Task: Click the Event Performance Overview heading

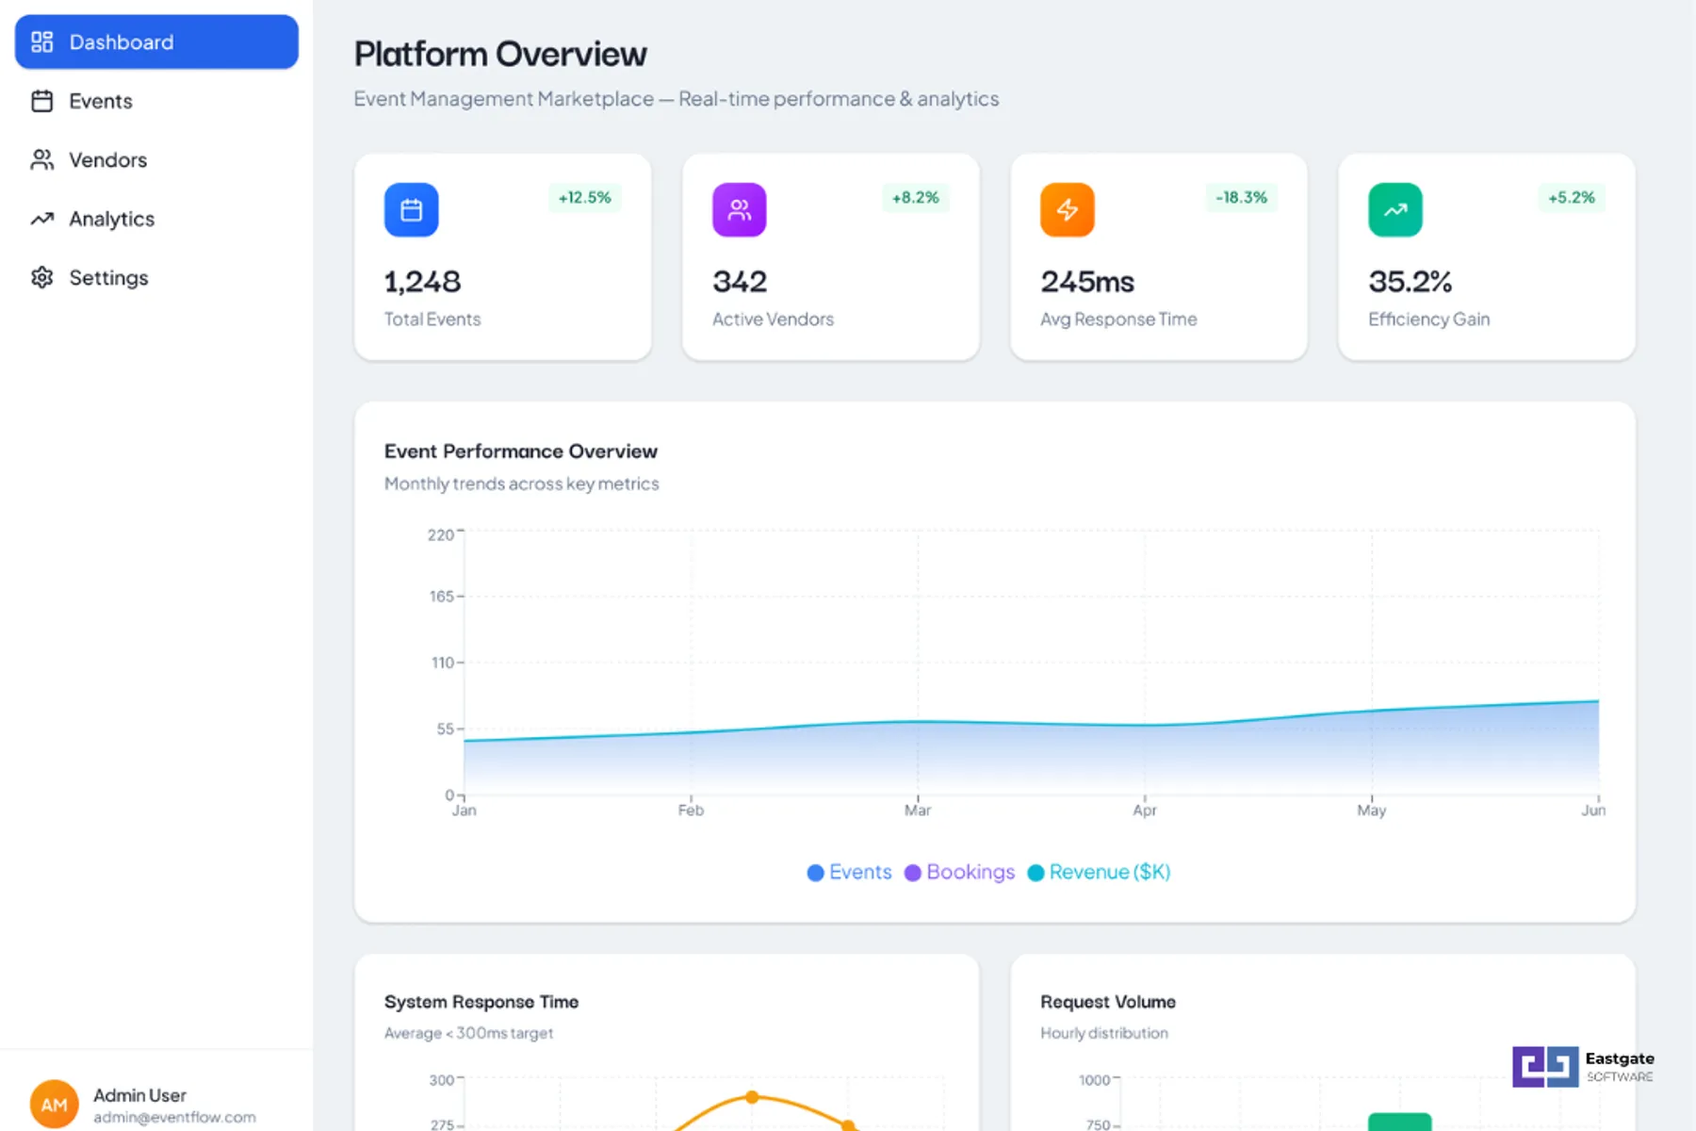Action: point(521,451)
